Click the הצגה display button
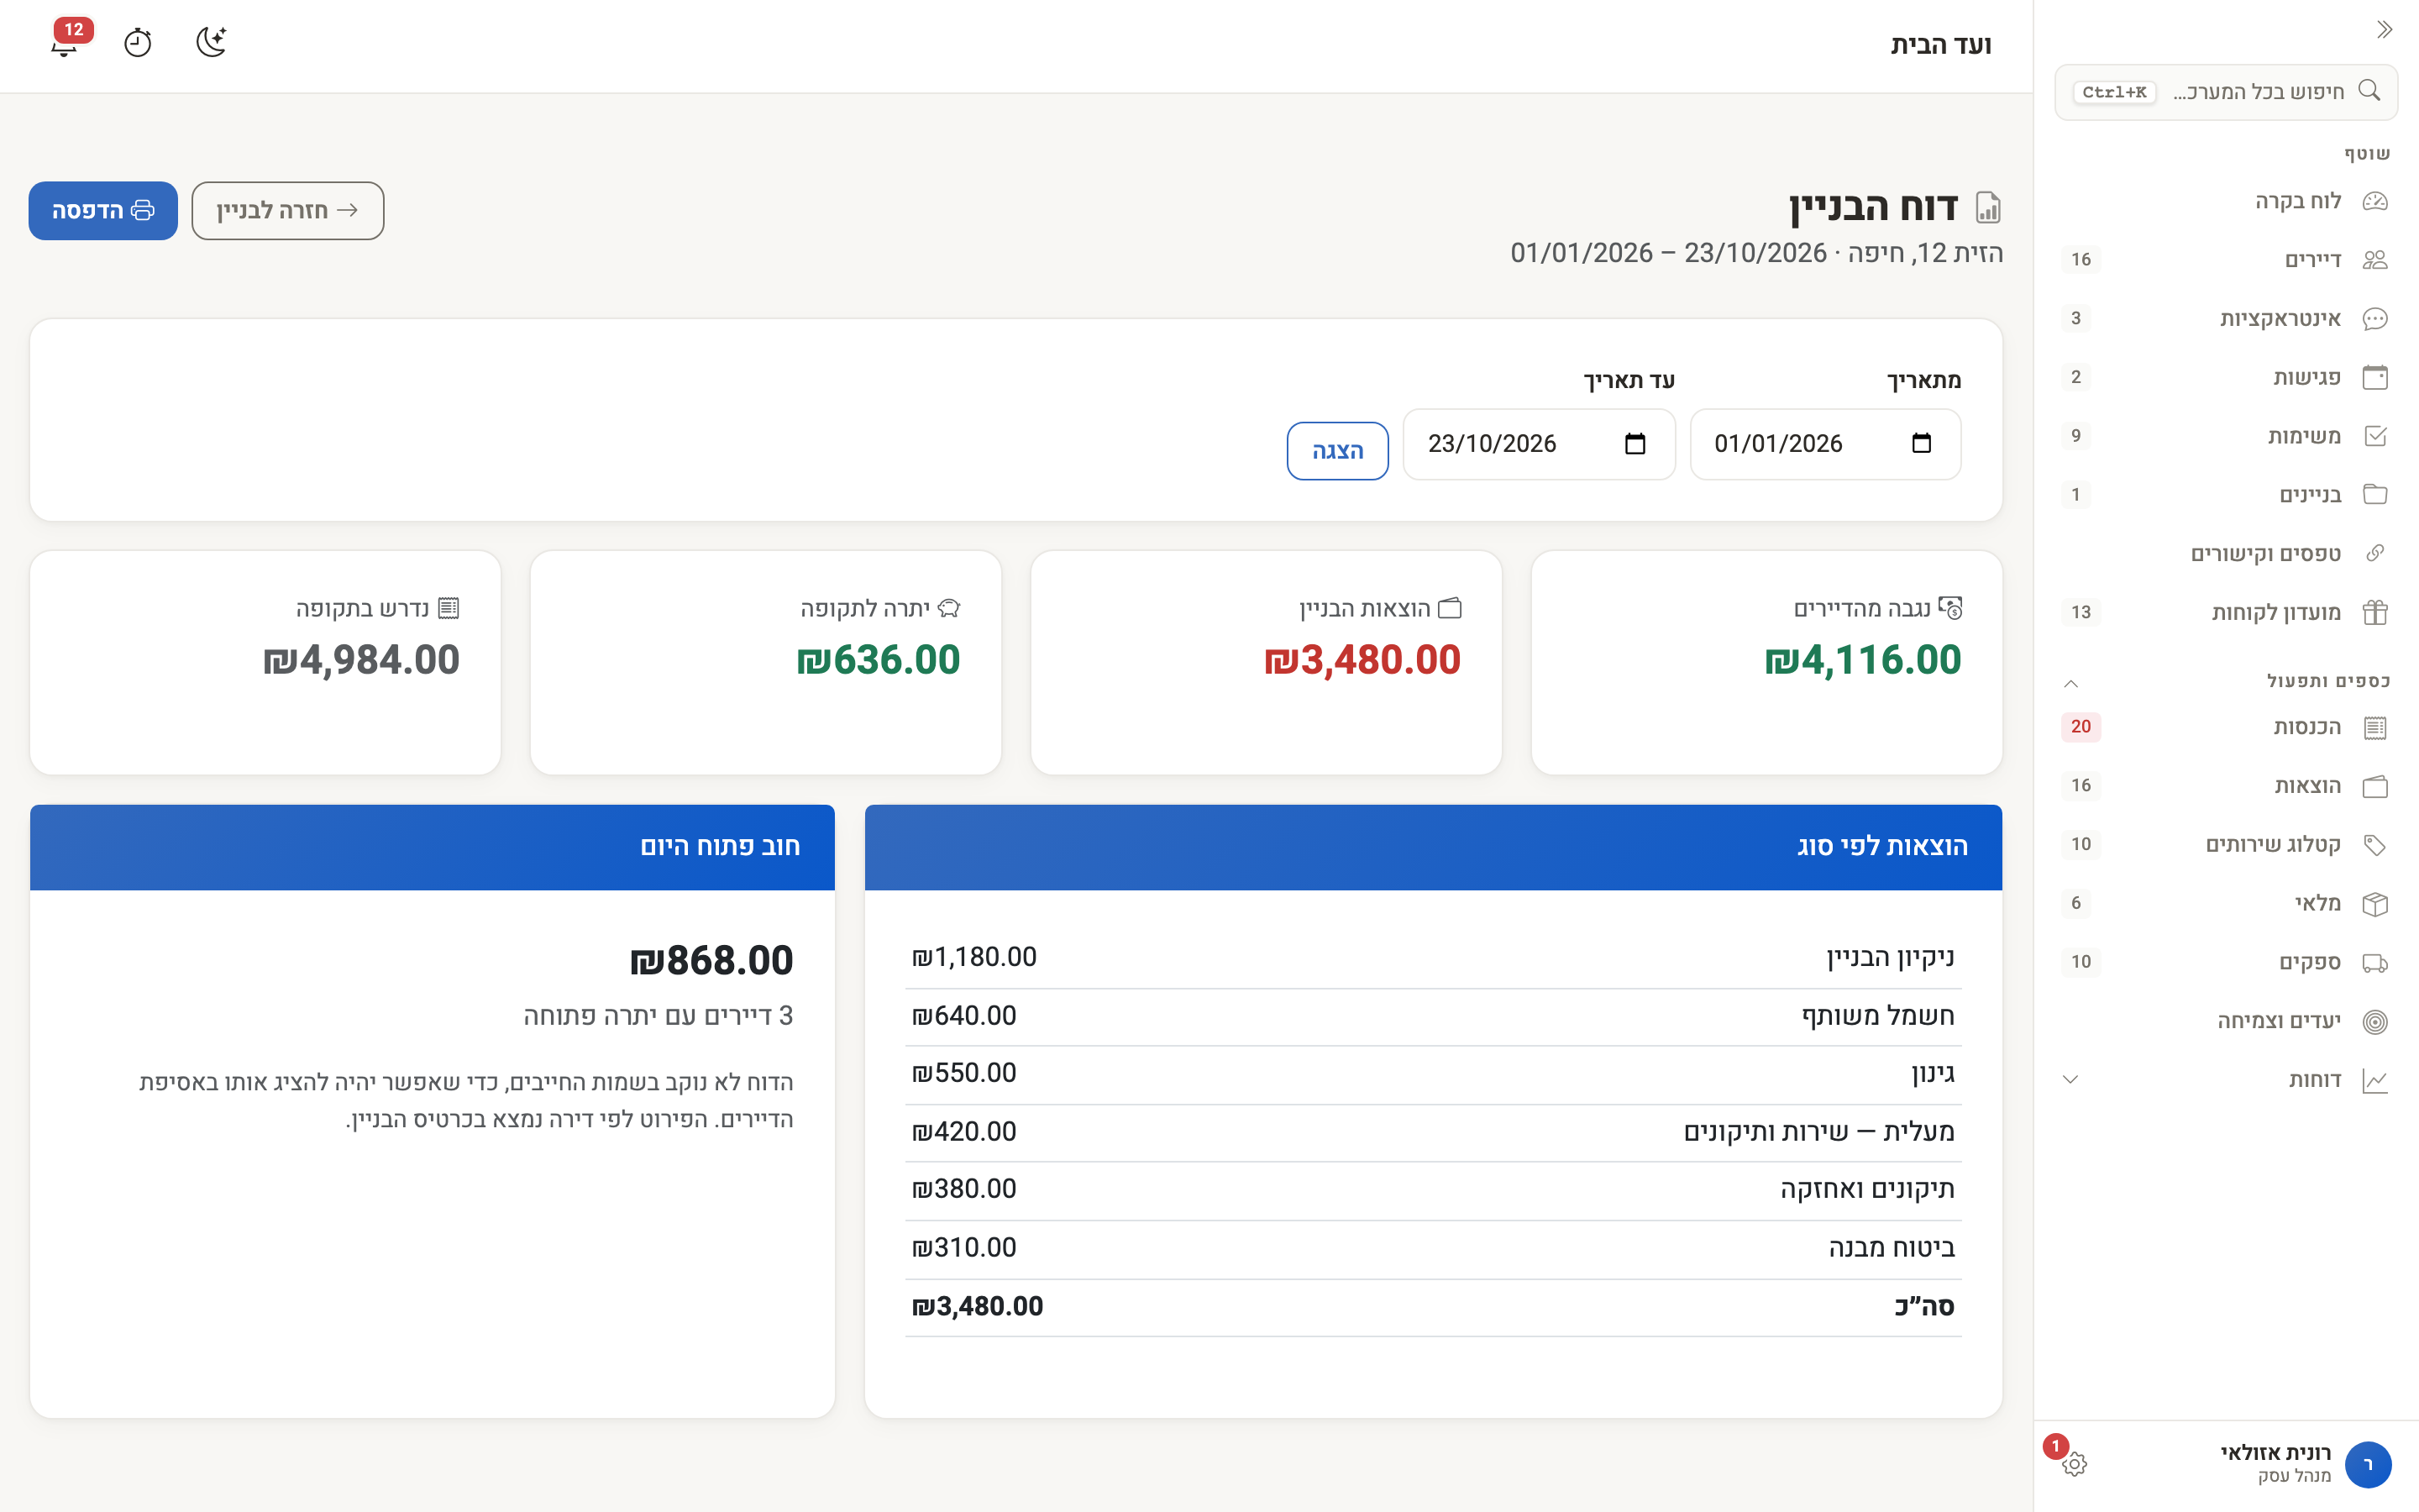 [x=1337, y=451]
